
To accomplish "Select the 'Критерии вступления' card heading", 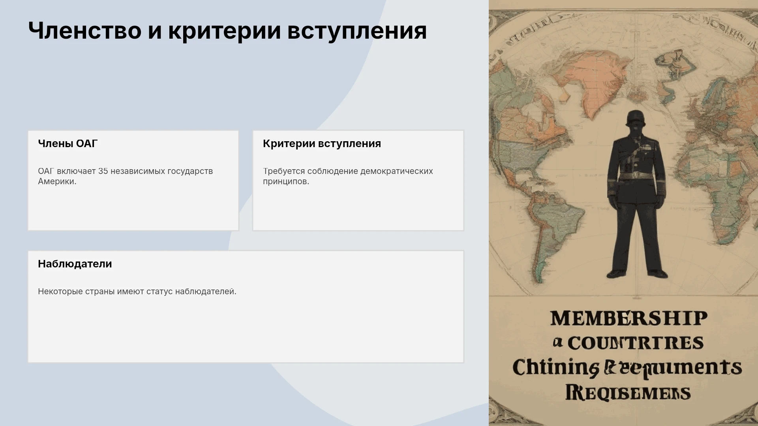I will click(x=322, y=144).
